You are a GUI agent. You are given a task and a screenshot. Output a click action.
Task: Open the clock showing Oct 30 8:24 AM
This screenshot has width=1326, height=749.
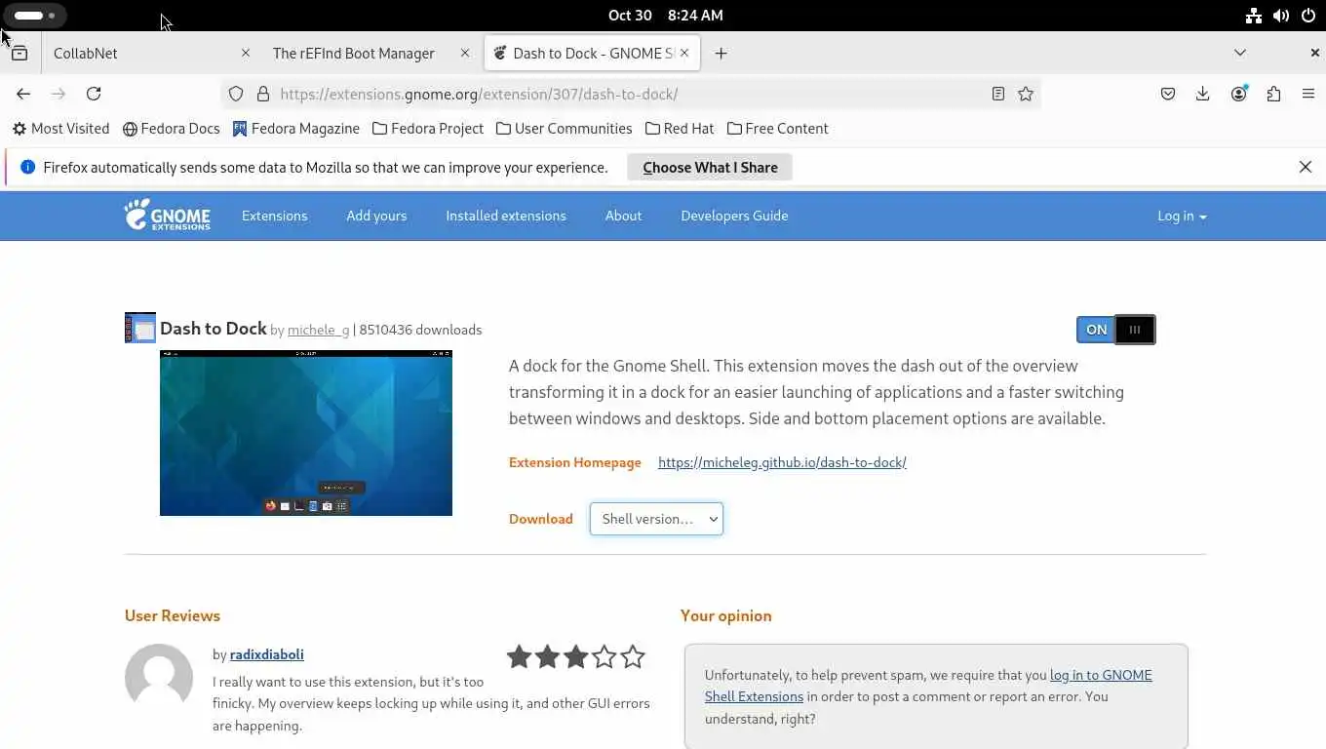[x=666, y=16]
